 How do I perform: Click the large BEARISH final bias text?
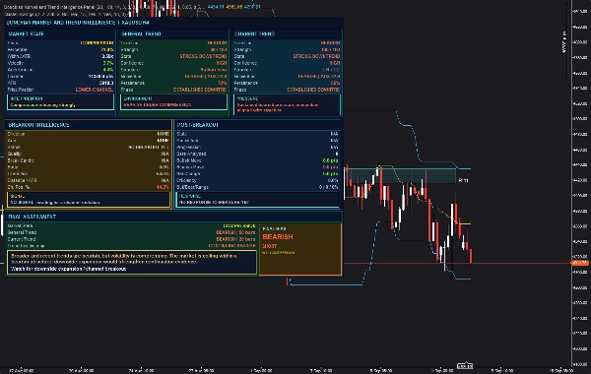pos(278,237)
